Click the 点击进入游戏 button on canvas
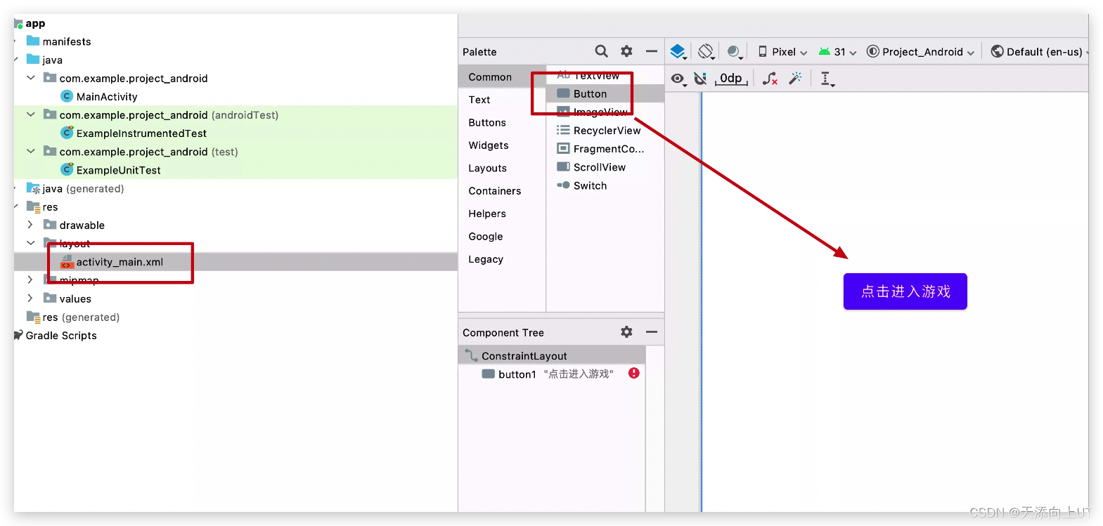The image size is (1103, 526). click(x=905, y=291)
